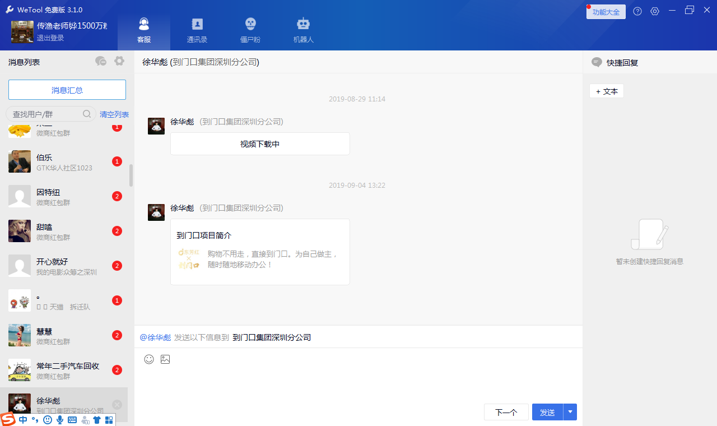
Task: Click the 清空列表 link
Action: (x=114, y=114)
